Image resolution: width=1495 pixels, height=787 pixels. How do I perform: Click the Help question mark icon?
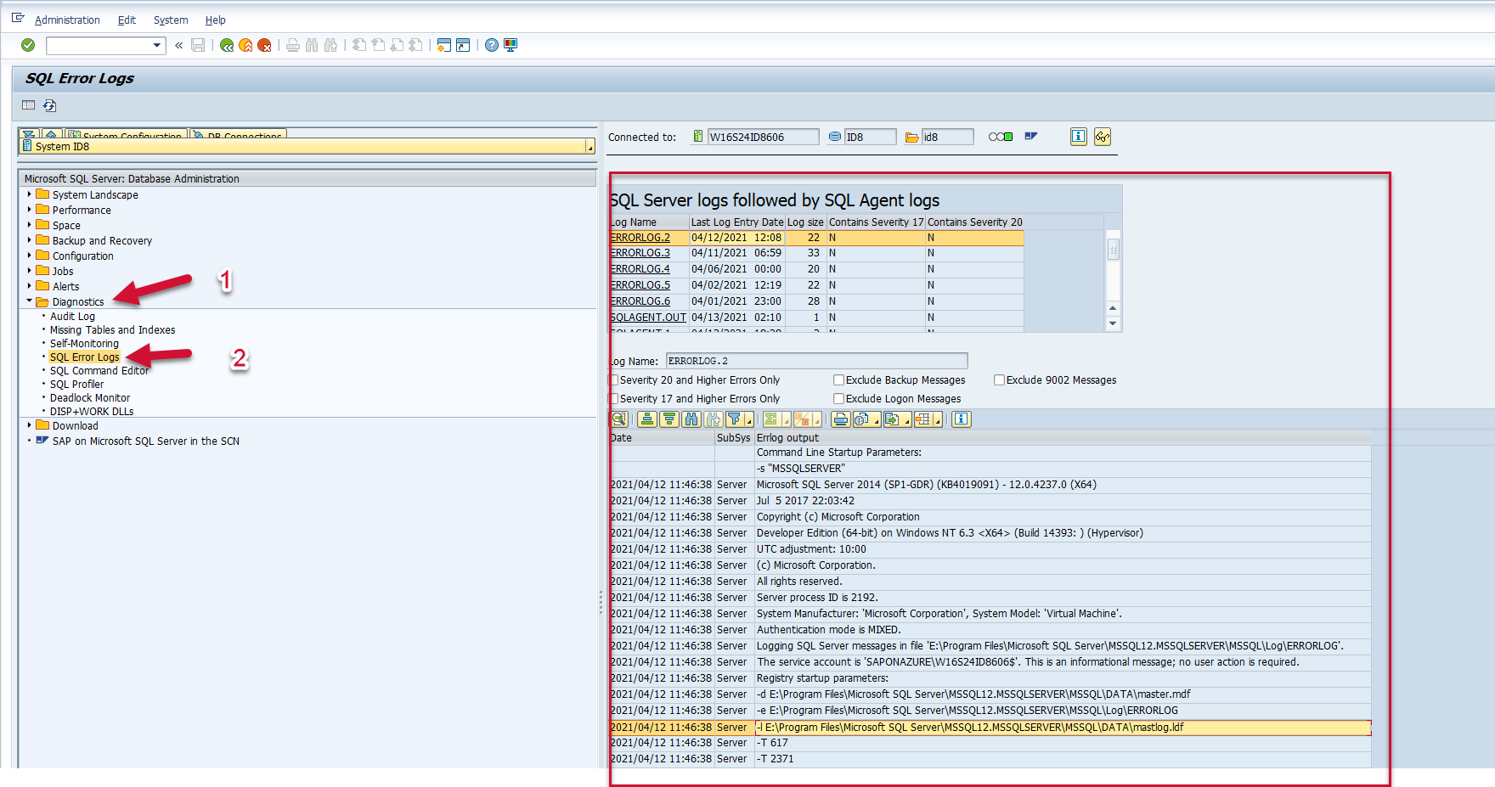click(492, 45)
